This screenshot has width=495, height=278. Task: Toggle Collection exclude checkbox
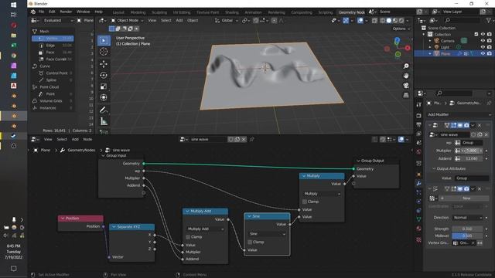click(476, 34)
